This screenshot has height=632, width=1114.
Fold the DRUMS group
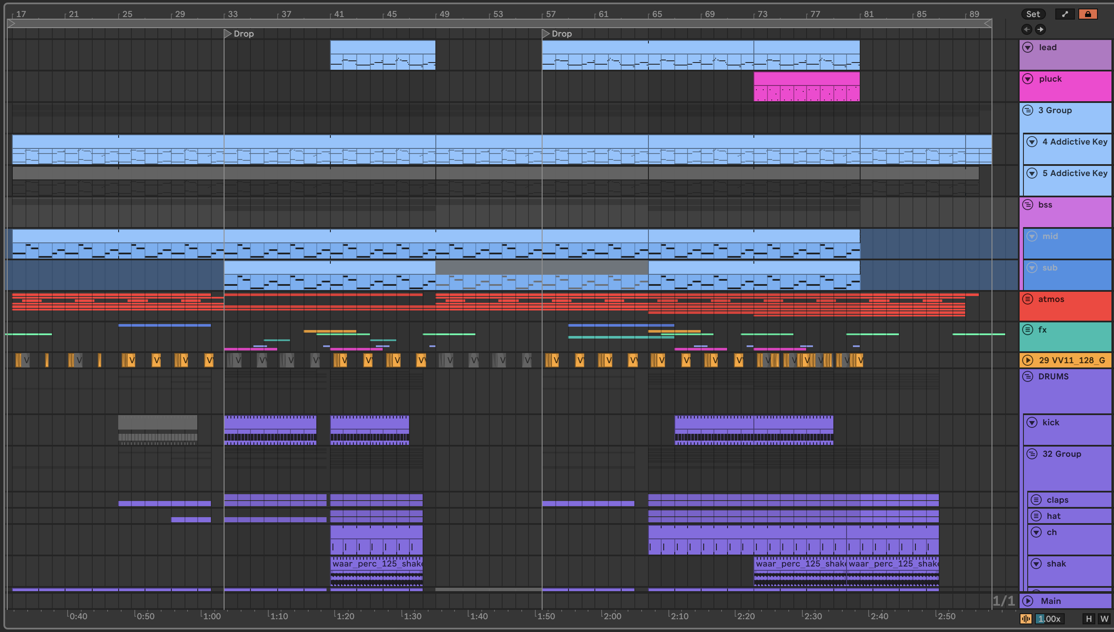tap(1028, 376)
